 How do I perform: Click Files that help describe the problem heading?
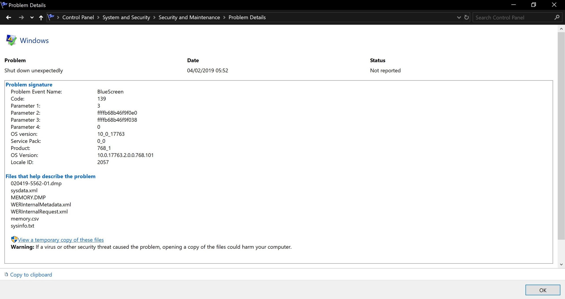[51, 176]
